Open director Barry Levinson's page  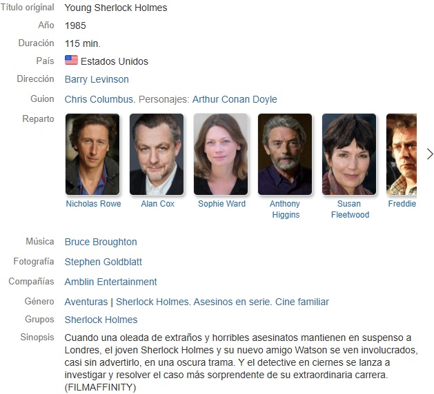97,79
